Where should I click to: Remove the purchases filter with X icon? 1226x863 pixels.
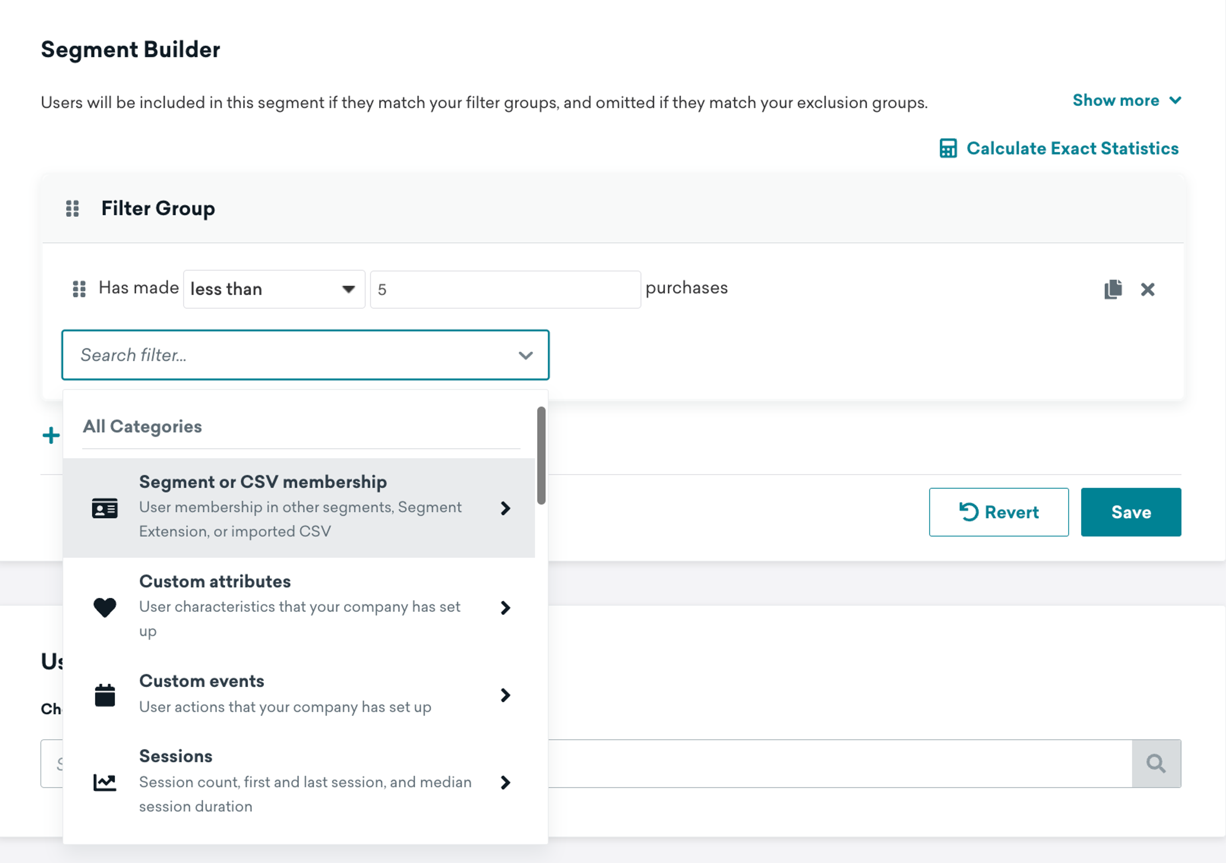pyautogui.click(x=1147, y=290)
